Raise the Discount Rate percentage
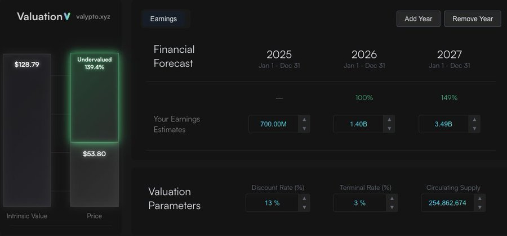Viewport: 507px width, 236px height. click(305, 198)
